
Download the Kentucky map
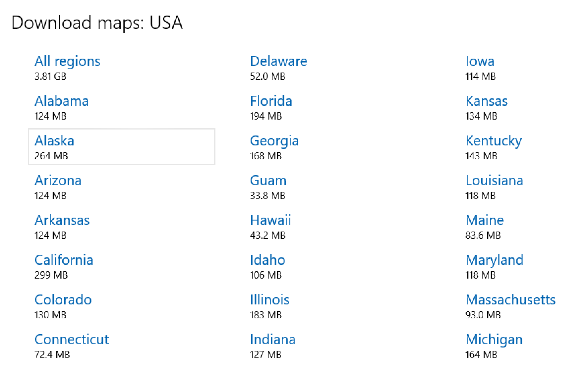[494, 140]
